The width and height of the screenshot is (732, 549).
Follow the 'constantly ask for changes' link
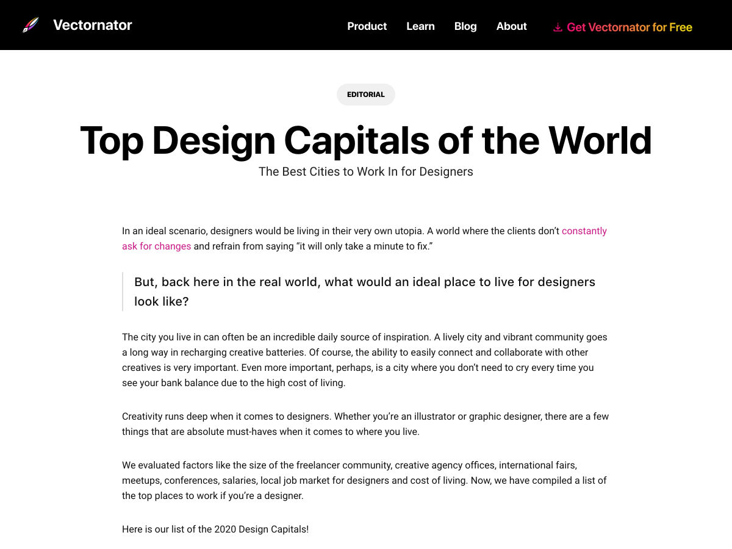click(x=584, y=231)
